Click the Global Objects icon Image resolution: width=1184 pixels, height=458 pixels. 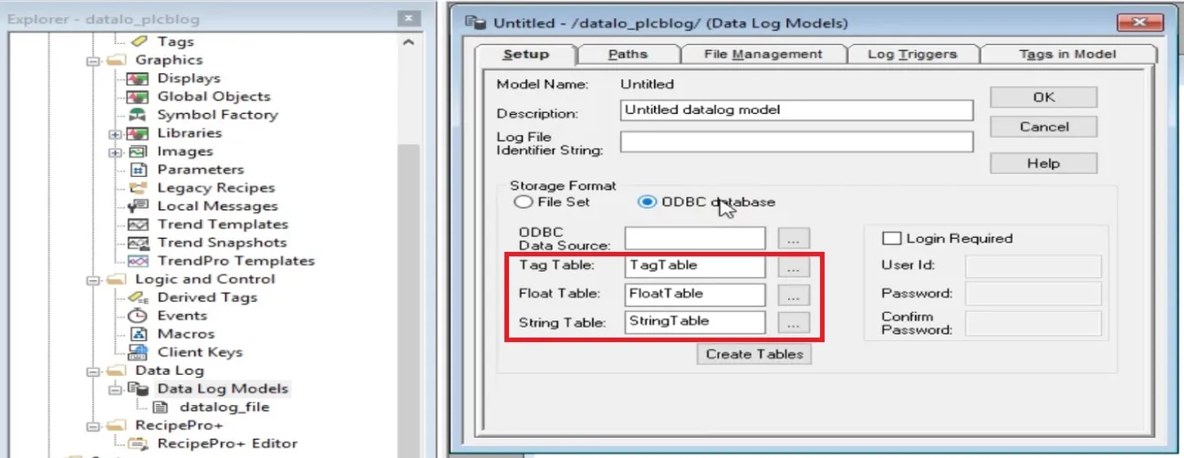pos(139,97)
